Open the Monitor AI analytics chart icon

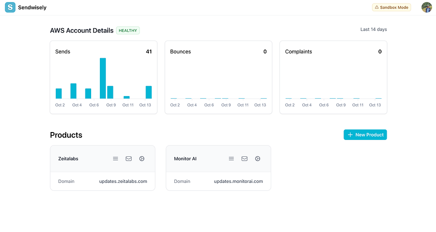[x=258, y=159]
